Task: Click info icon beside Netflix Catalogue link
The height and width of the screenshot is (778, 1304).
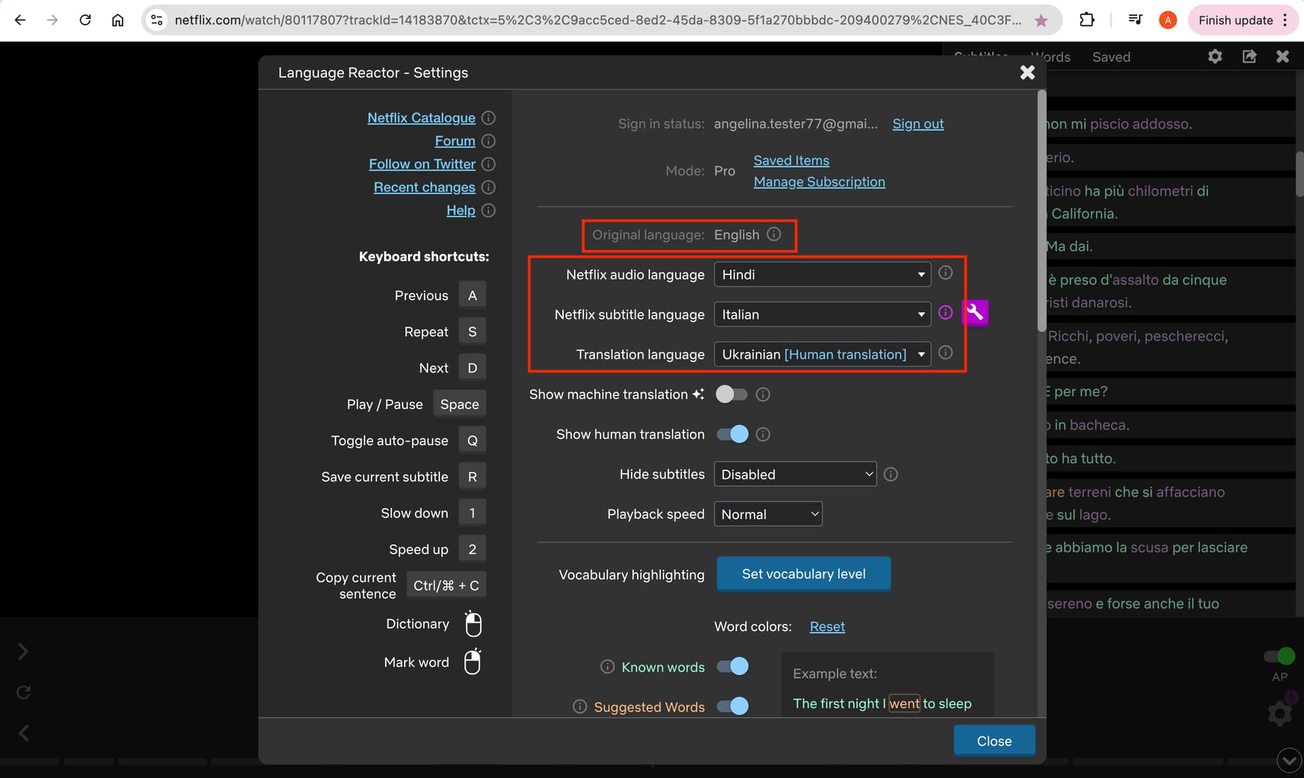Action: 488,118
